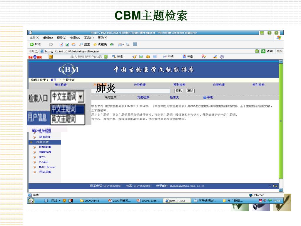Click the 查找 search button

(x=179, y=91)
